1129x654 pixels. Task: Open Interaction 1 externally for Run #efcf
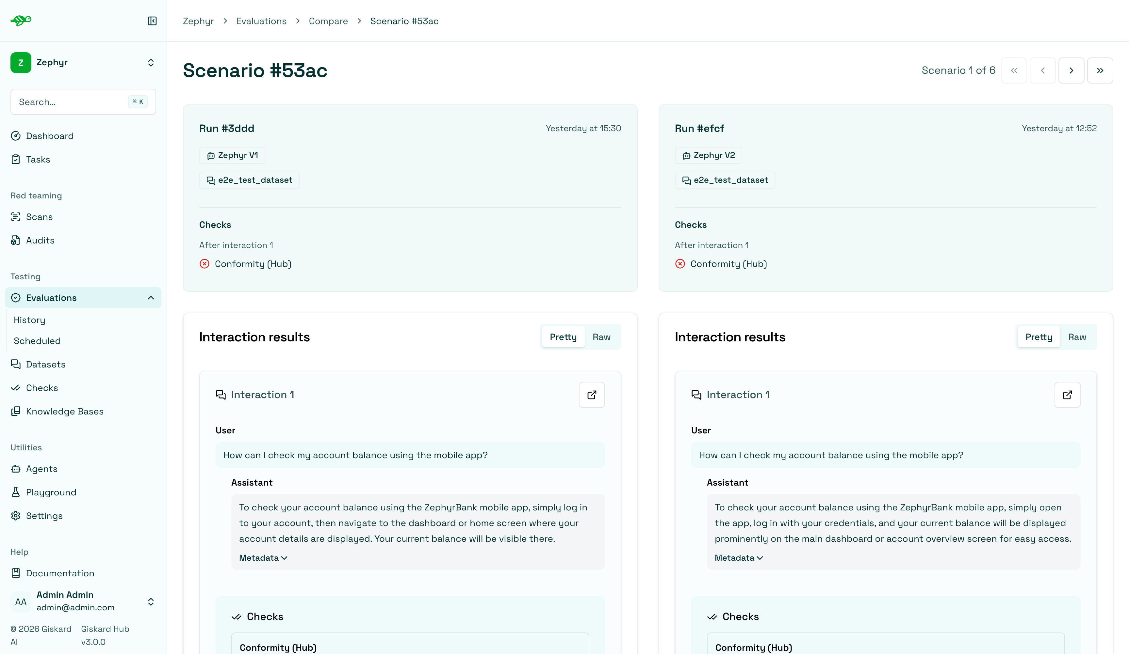1067,395
